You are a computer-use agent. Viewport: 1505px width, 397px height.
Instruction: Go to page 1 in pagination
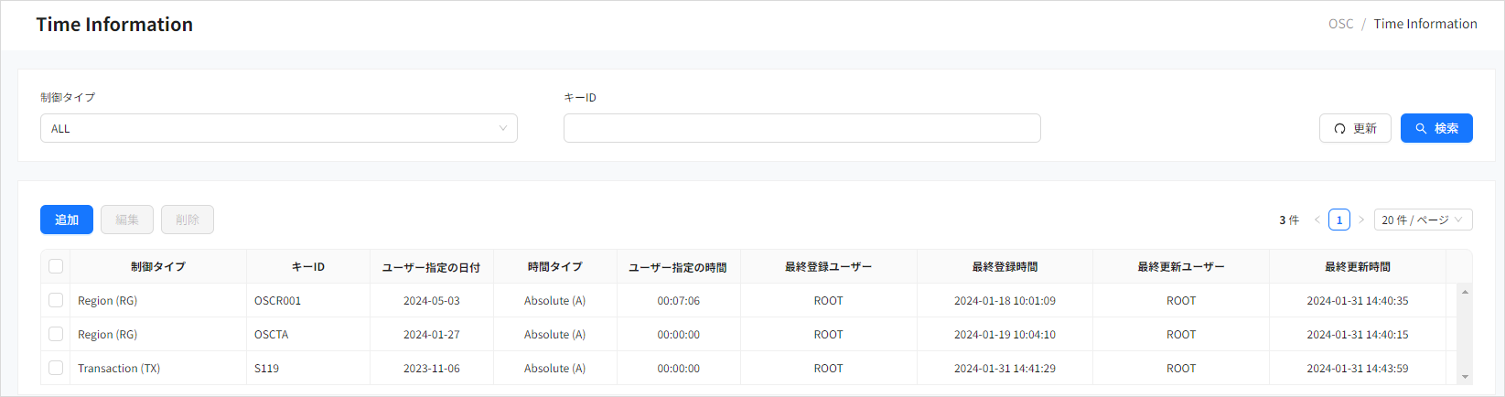coord(1339,220)
